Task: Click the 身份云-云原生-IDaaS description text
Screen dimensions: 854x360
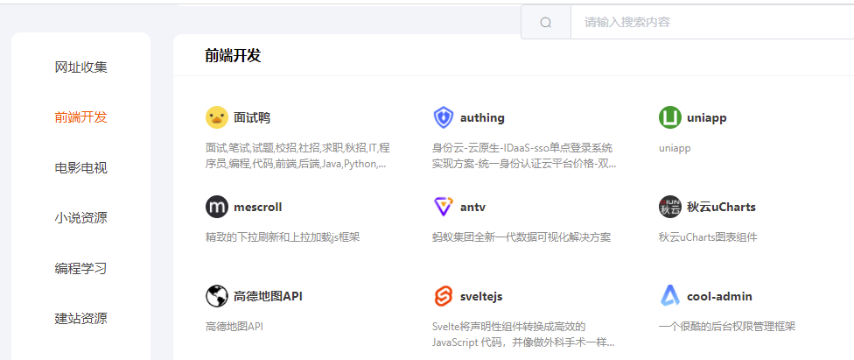Action: [x=524, y=155]
